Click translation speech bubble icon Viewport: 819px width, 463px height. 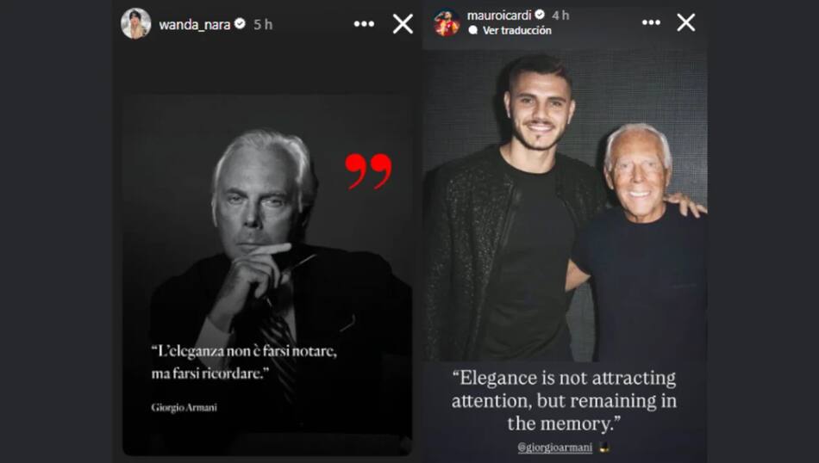click(473, 30)
